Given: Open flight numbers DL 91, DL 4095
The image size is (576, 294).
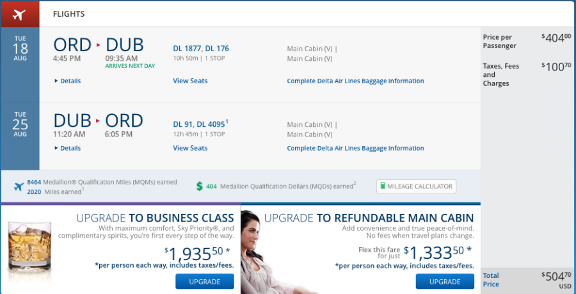Looking at the screenshot, I should [x=200, y=124].
